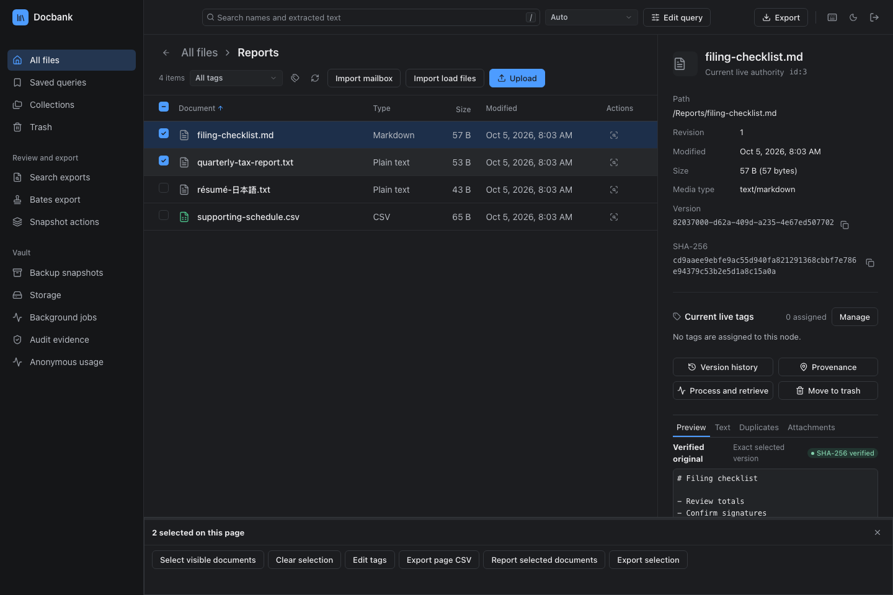
Task: Click the sign out icon
Action: 874,17
